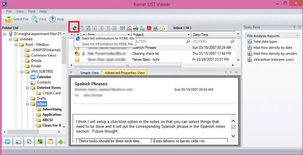Image resolution: width=303 pixels, height=155 pixels.
Task: Select the Drafts folder
Action: tap(42, 98)
